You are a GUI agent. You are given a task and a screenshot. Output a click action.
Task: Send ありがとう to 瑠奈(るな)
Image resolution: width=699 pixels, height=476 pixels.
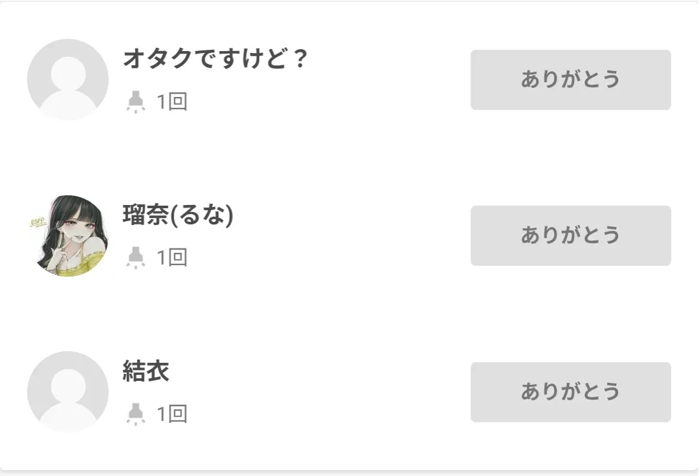tap(570, 235)
